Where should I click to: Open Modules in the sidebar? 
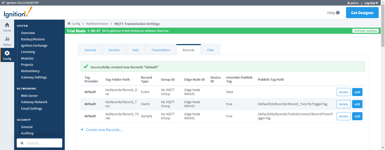[x=27, y=58]
